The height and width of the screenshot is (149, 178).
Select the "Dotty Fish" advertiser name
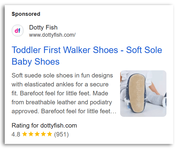coord(43,28)
